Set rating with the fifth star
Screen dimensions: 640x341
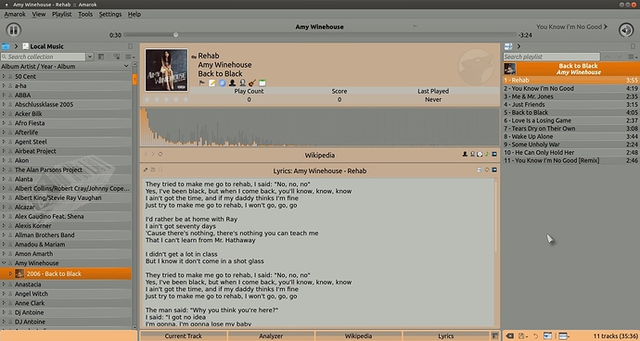pyautogui.click(x=186, y=99)
